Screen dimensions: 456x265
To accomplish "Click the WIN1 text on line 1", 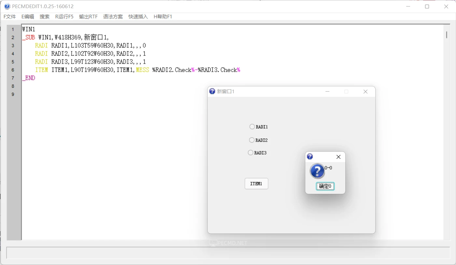I will (x=29, y=29).
